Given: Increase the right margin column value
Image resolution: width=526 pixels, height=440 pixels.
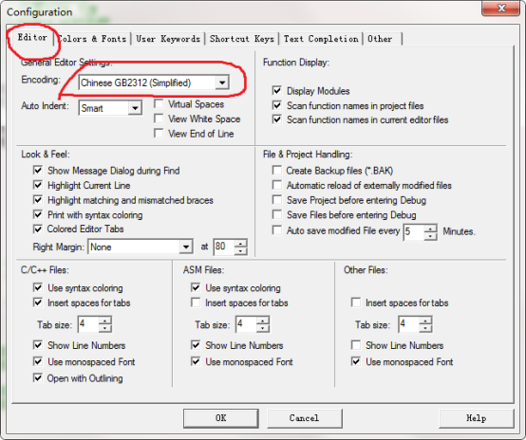Looking at the screenshot, I should click(240, 244).
